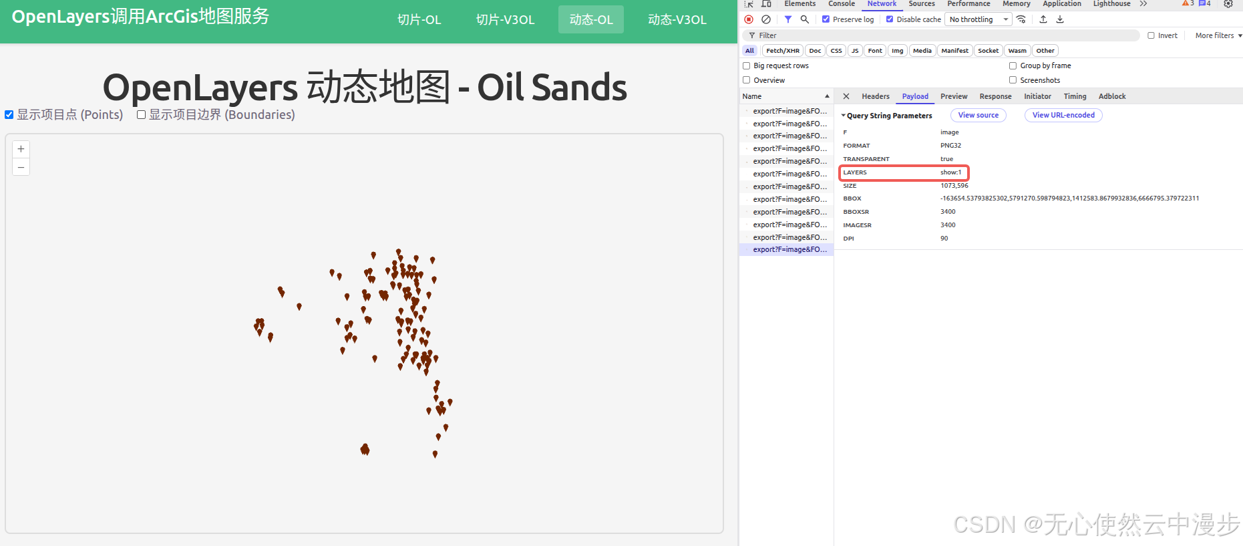Screen dimensions: 1243x546
Task: Filter requests by Font type
Action: (x=875, y=51)
